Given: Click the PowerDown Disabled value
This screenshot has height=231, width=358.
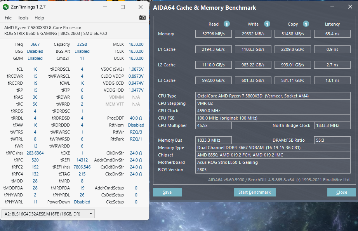Looking at the screenshot, I should [82, 202].
